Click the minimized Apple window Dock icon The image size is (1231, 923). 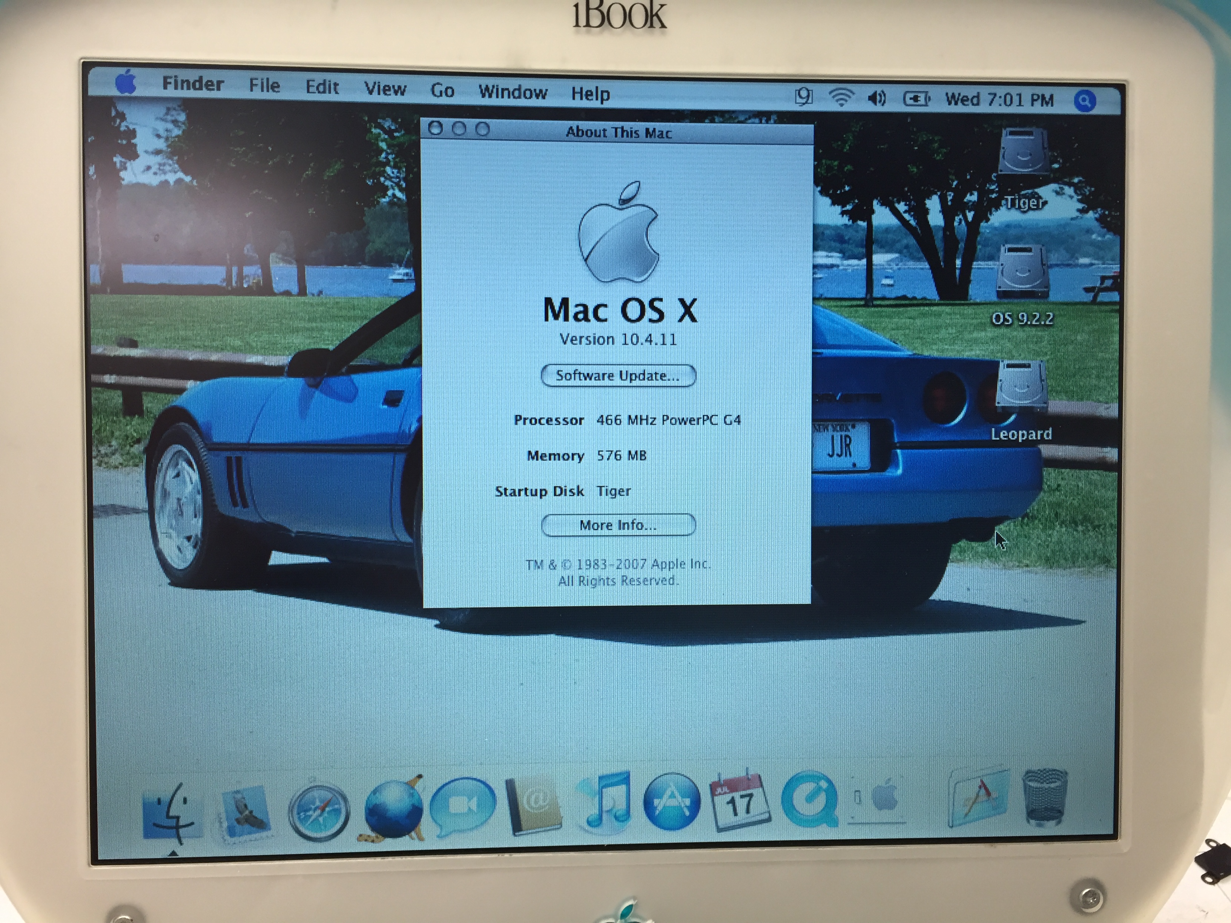(878, 799)
